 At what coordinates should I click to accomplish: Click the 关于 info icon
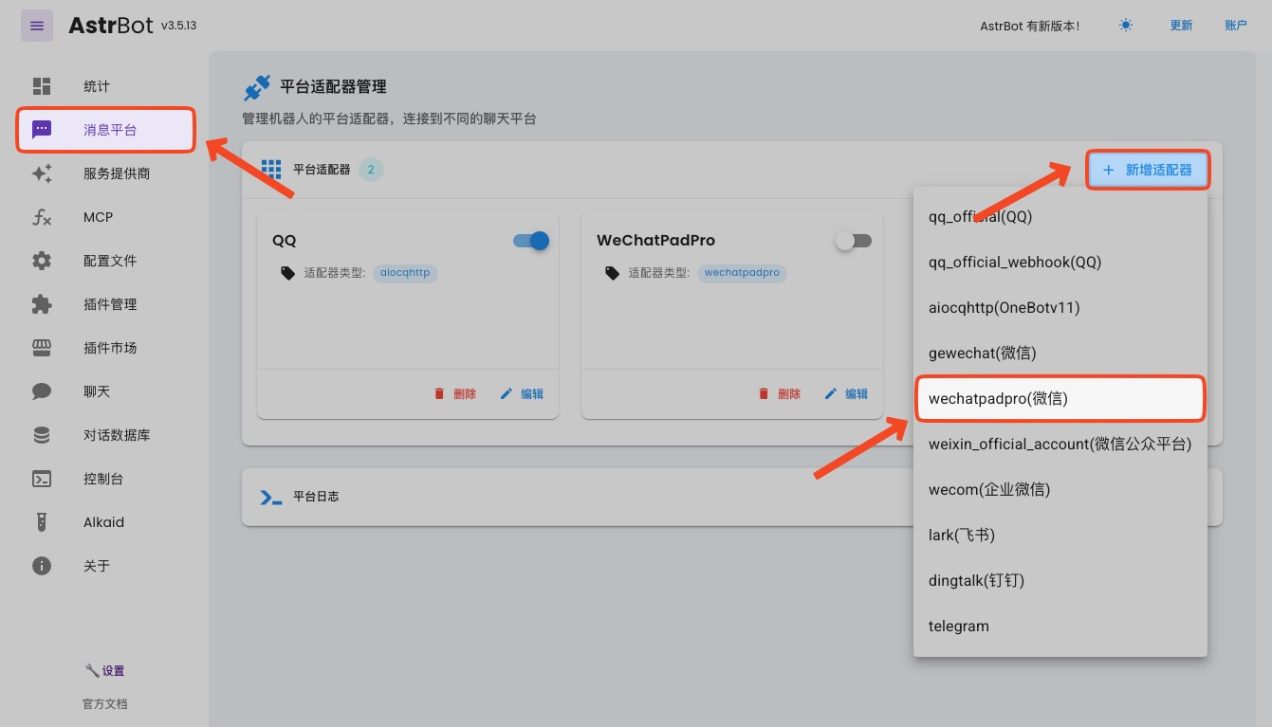pyautogui.click(x=42, y=566)
